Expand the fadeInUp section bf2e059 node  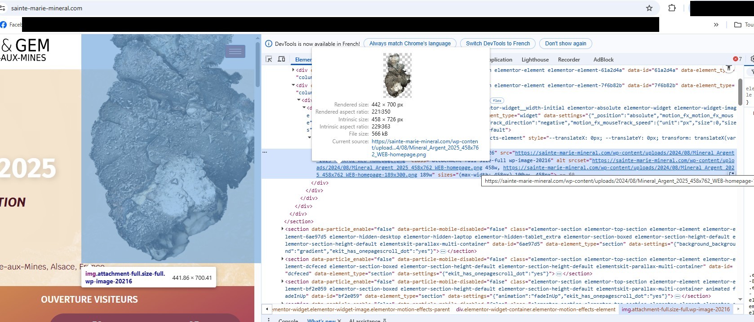click(283, 282)
